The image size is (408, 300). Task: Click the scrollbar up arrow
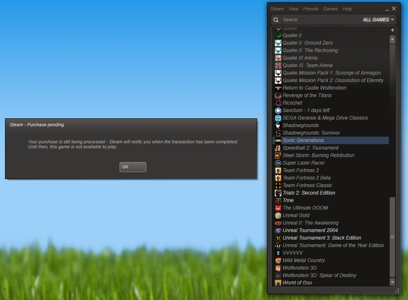click(x=393, y=40)
